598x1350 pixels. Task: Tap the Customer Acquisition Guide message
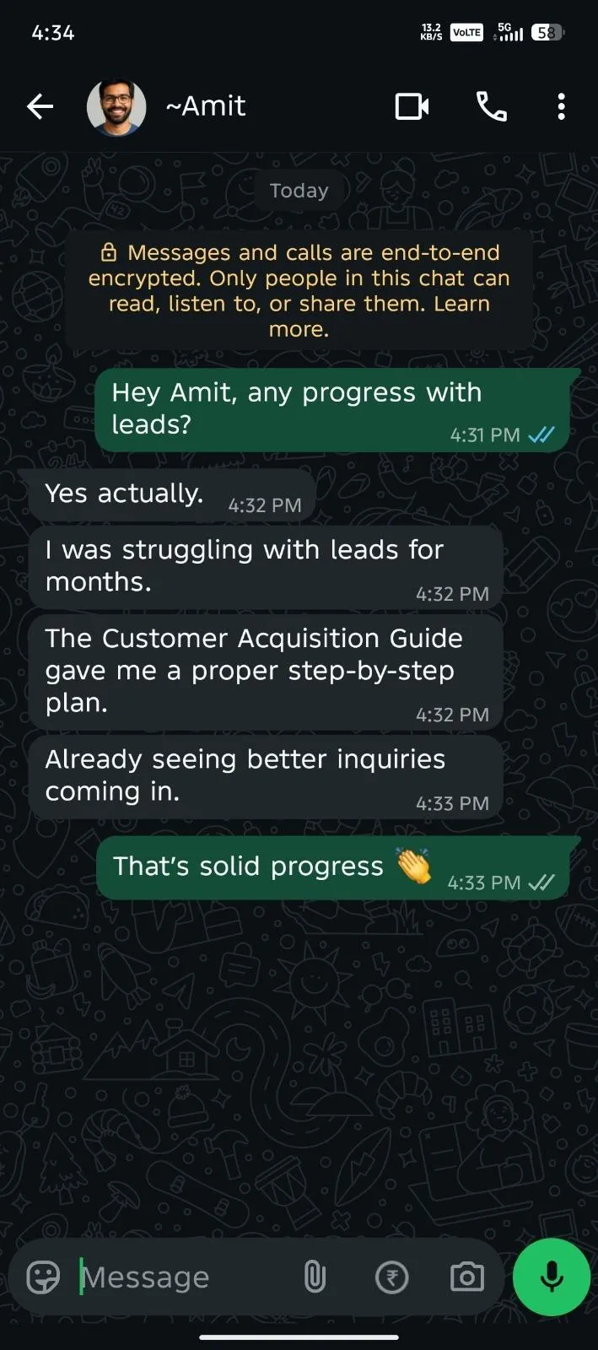tap(266, 672)
